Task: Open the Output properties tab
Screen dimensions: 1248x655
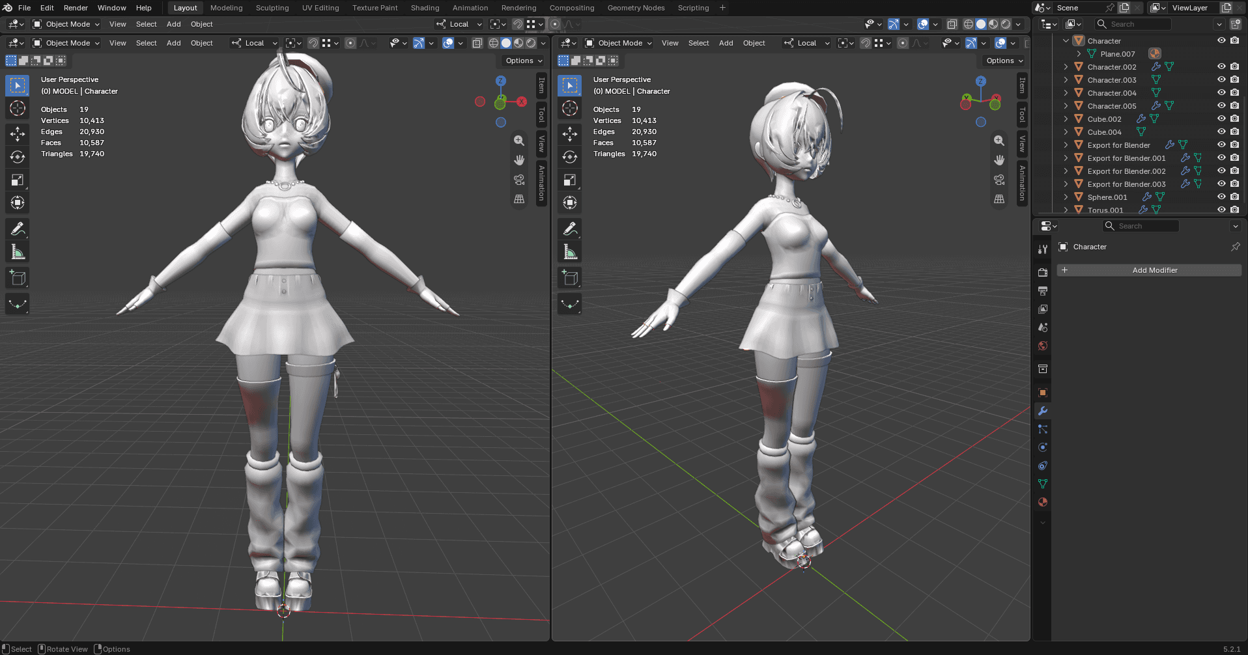Action: [1043, 290]
